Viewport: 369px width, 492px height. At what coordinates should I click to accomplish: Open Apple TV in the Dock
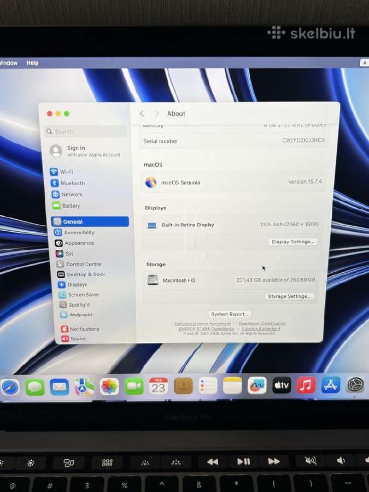coord(282,385)
